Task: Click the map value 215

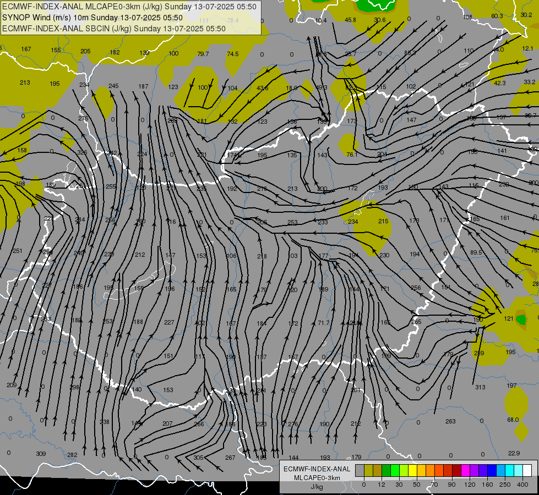Action: point(383,221)
